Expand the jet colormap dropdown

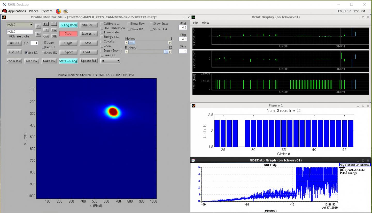point(110,61)
